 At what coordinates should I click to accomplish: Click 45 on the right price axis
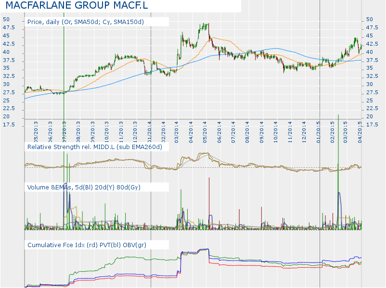point(370,36)
